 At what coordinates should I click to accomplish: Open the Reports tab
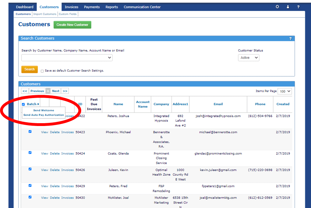point(112,7)
